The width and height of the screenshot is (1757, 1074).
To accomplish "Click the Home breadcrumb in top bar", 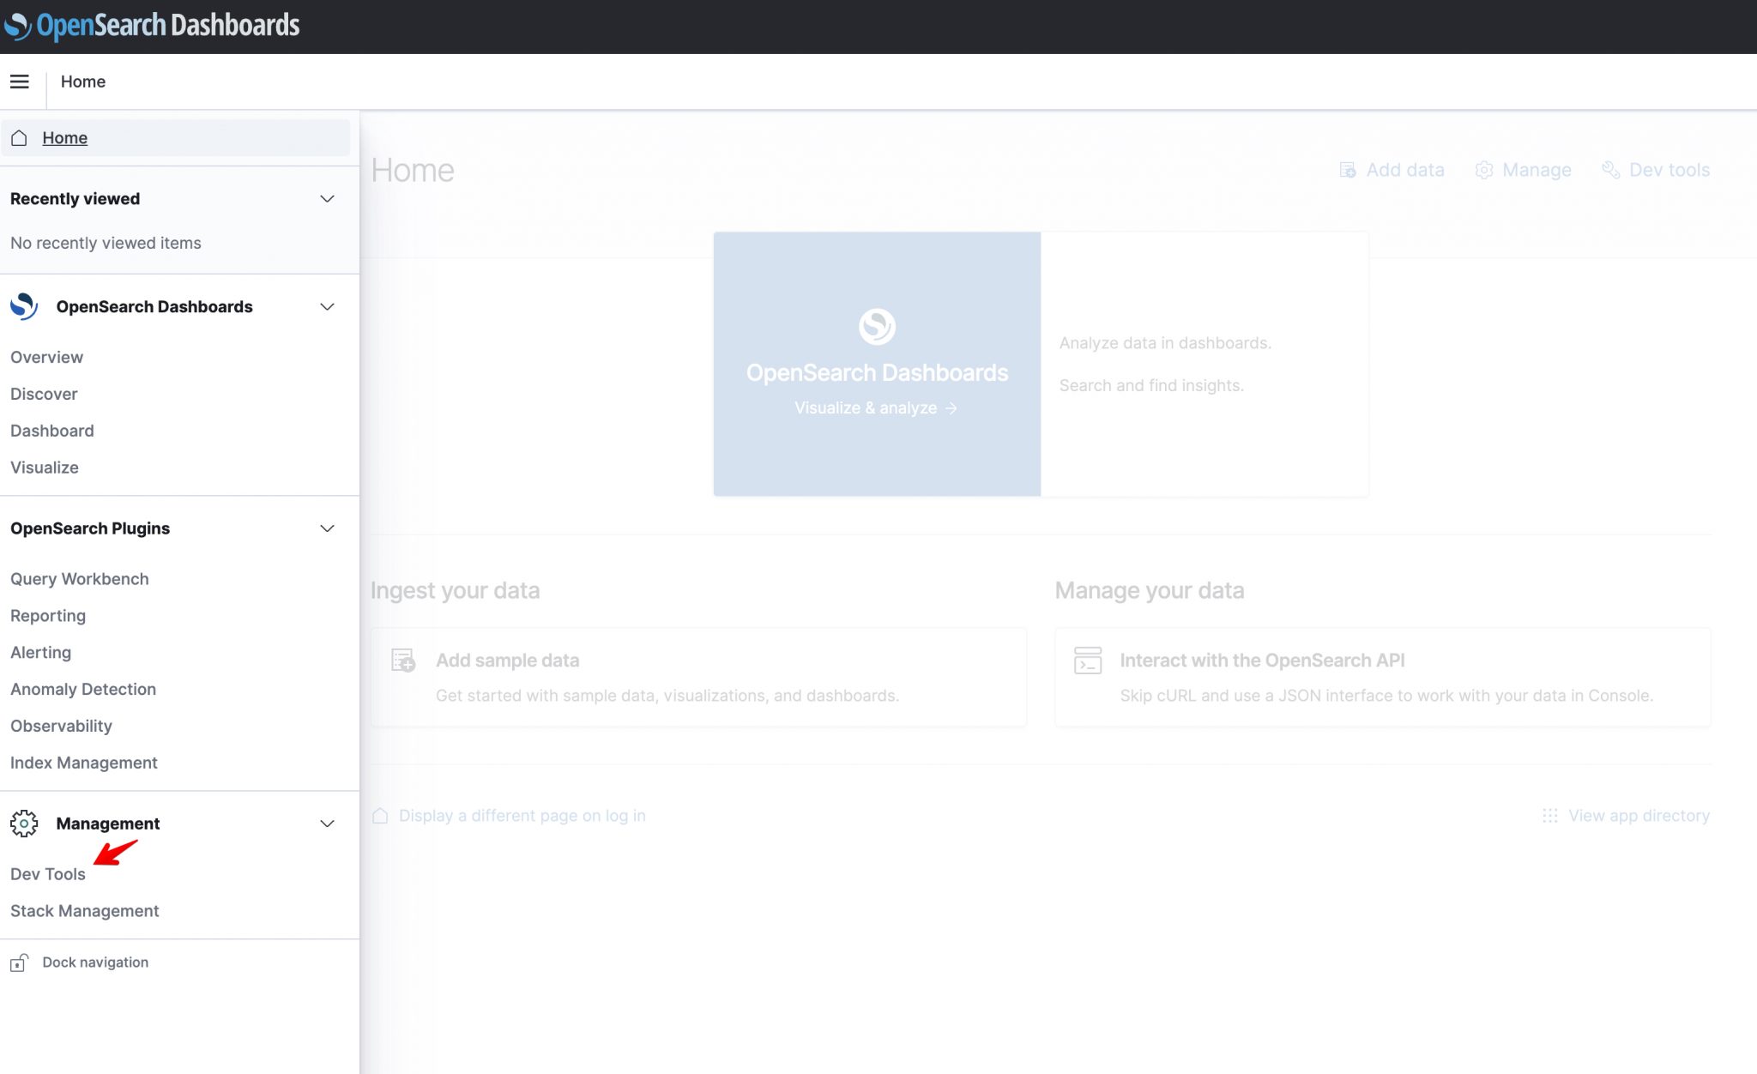I will tap(83, 81).
